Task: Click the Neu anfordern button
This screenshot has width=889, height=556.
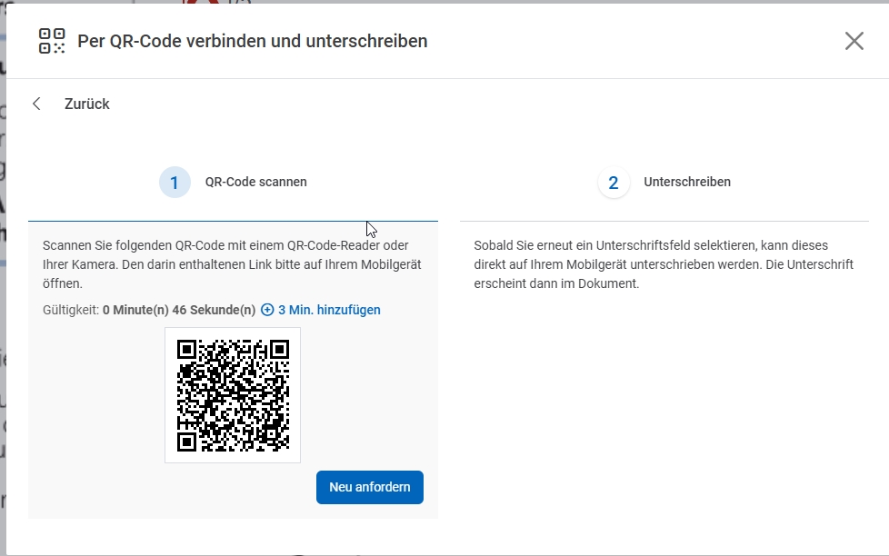Action: pos(370,487)
